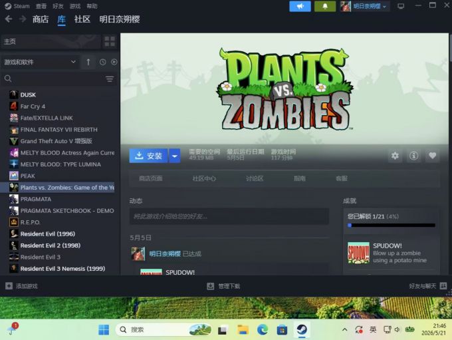Open the Steam menu
Image resolution: width=452 pixels, height=340 pixels.
click(17, 6)
